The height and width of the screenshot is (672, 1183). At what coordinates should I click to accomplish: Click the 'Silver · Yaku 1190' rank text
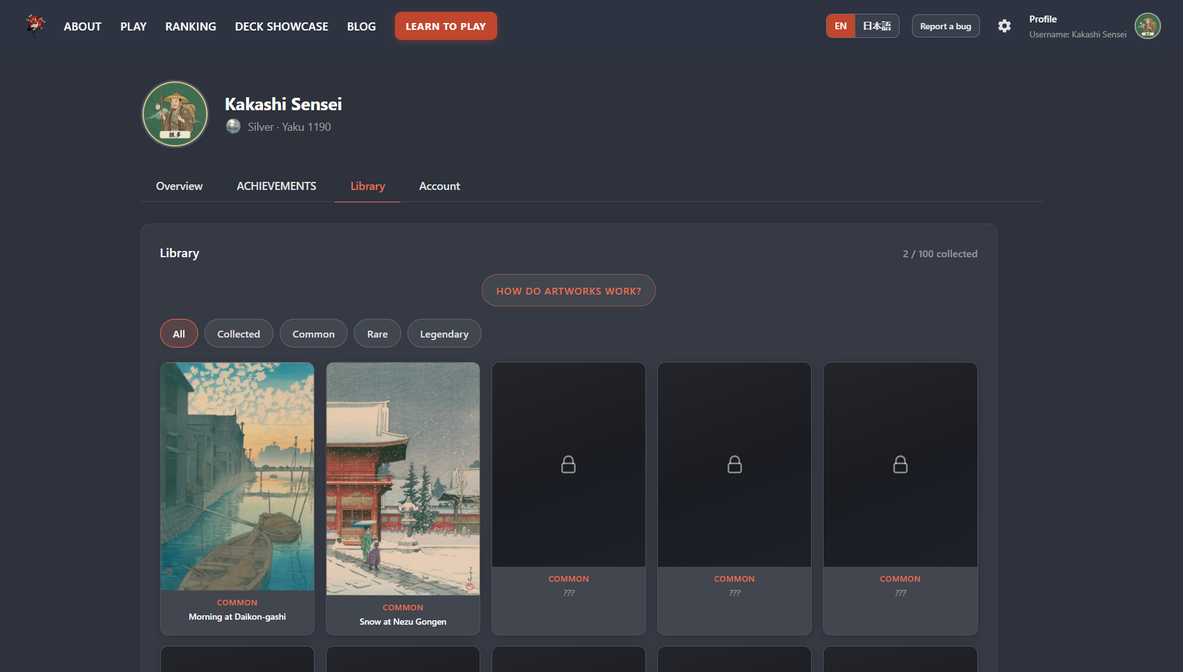click(289, 127)
